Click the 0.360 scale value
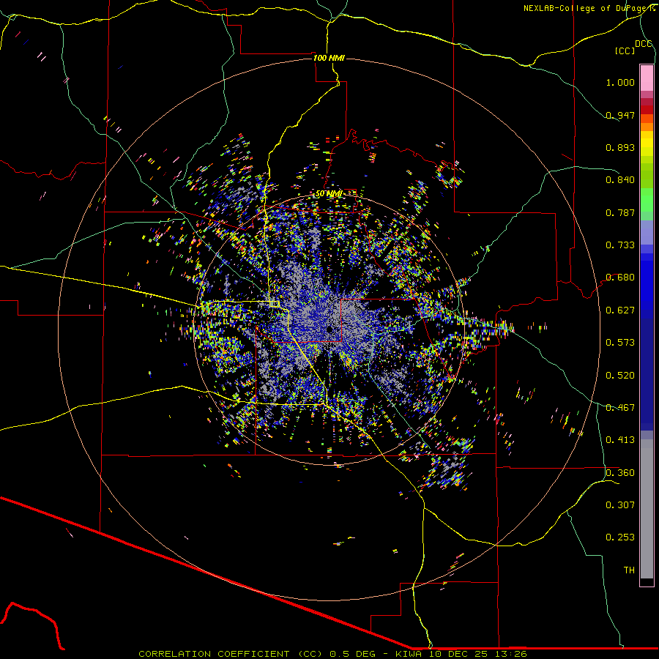 (x=620, y=473)
